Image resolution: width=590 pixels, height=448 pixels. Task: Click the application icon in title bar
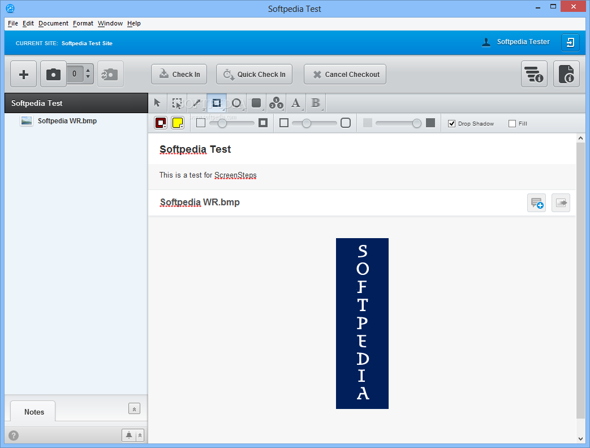[10, 8]
